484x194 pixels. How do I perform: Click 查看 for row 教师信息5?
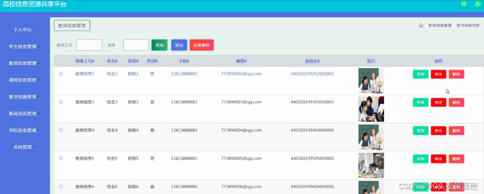(x=421, y=159)
